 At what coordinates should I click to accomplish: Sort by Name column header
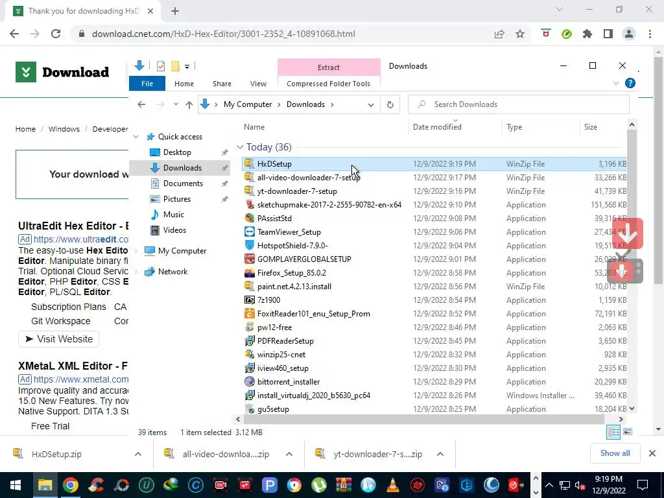[254, 127]
